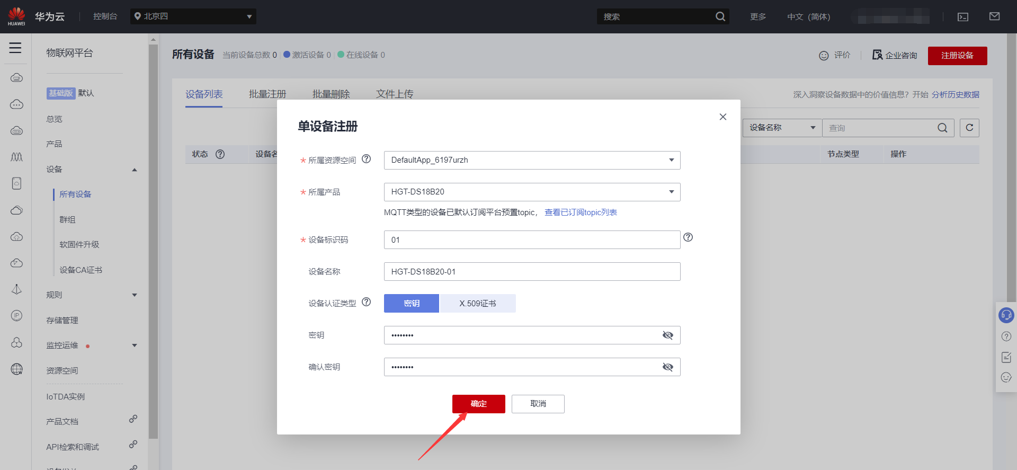Open the 分析历史数据 link

(955, 94)
